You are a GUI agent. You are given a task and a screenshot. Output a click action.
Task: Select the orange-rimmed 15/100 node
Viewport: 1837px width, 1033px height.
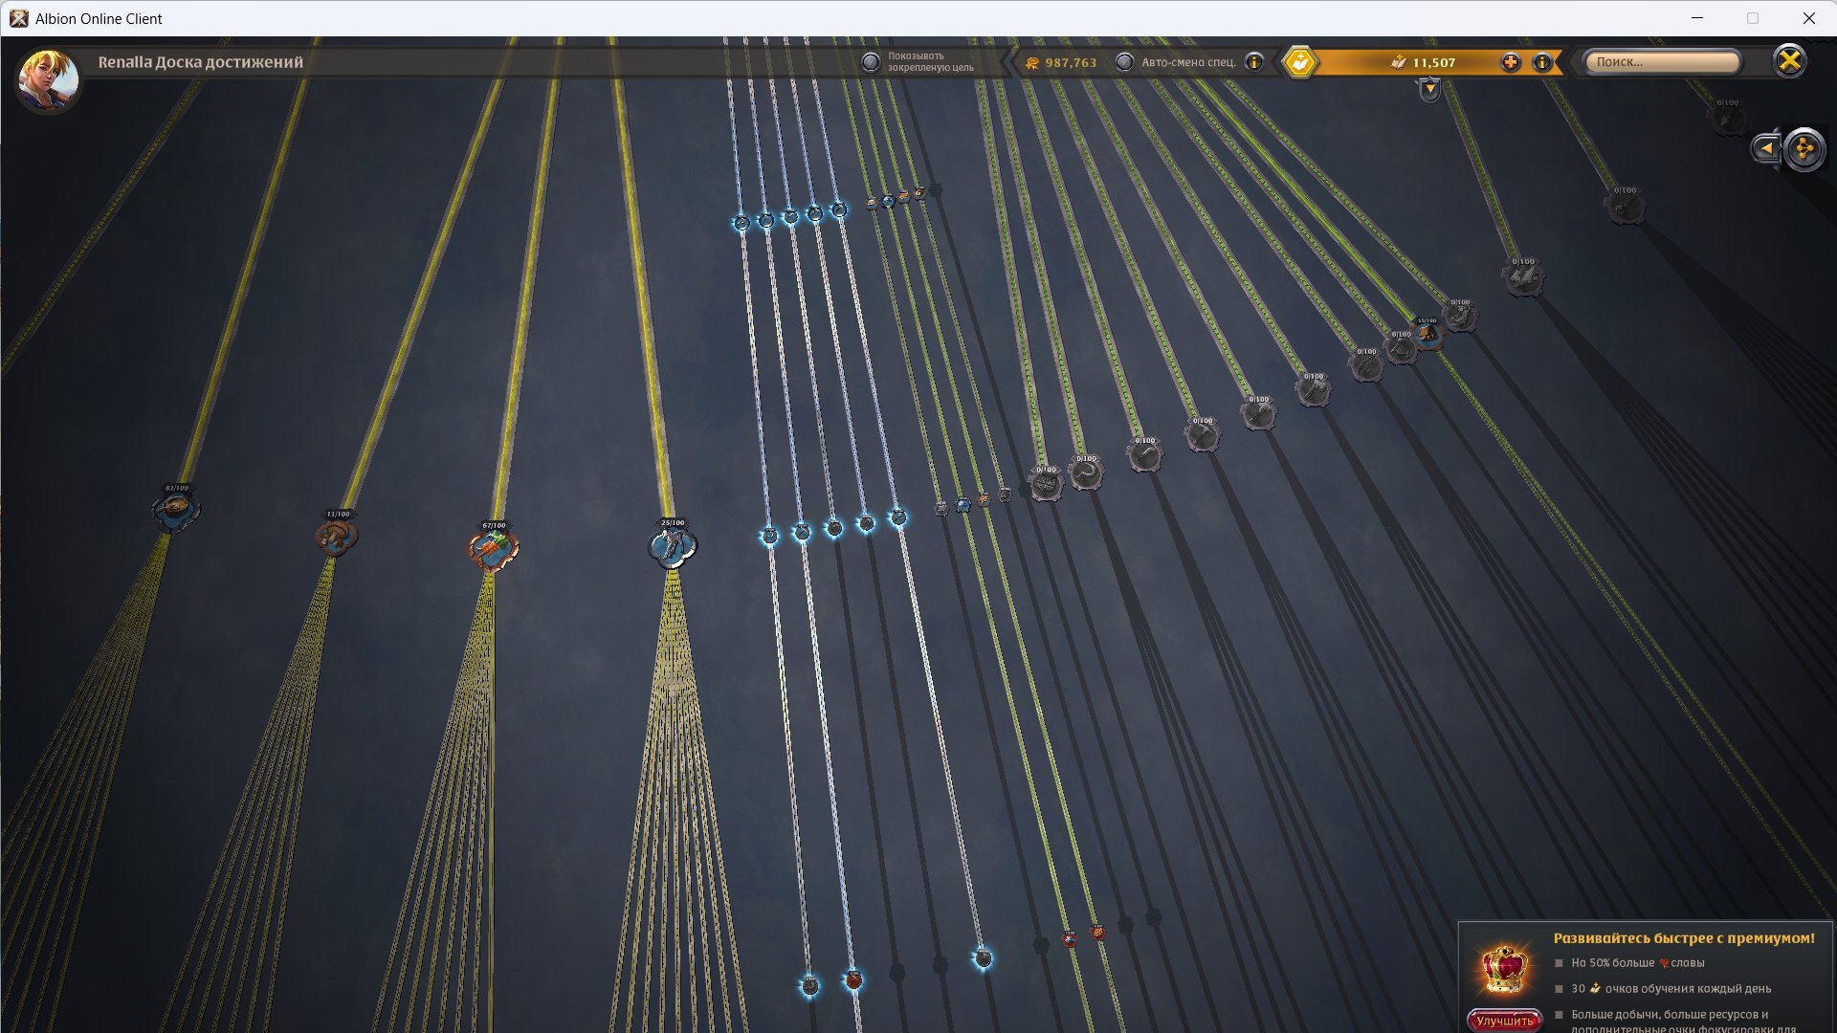[x=1428, y=334]
